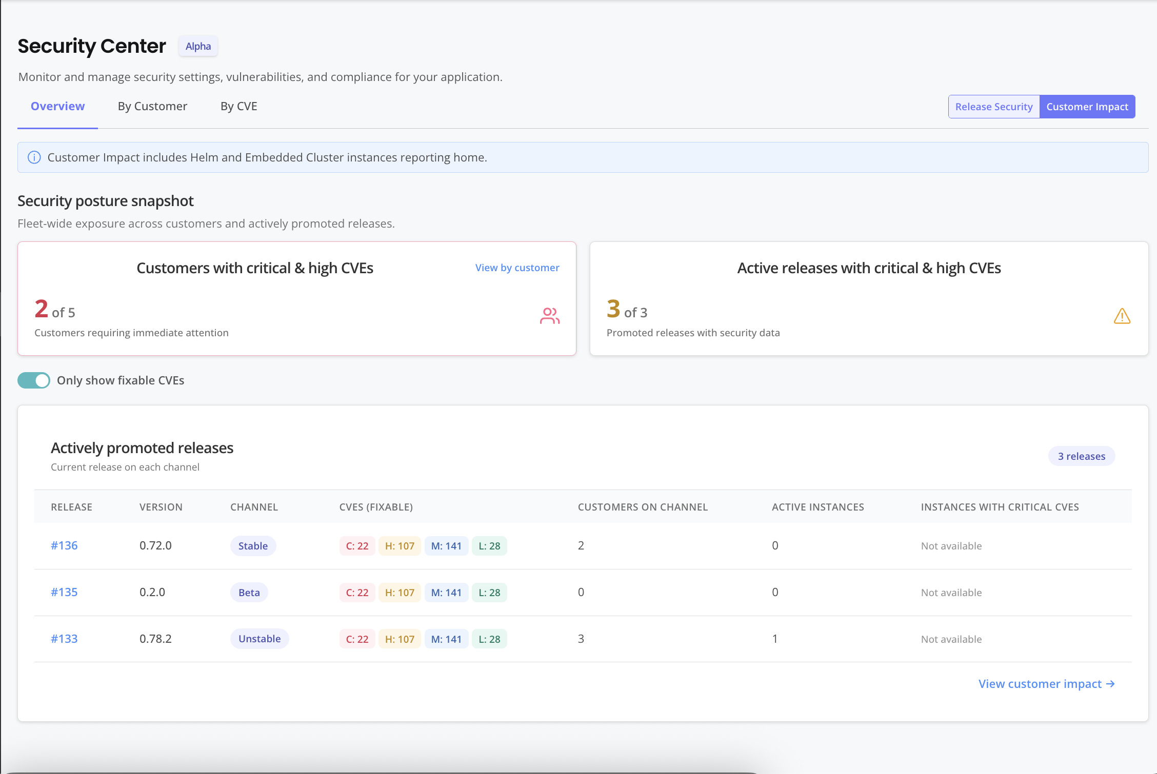Click Promoted releases with security data text
This screenshot has height=774, width=1157.
tap(693, 333)
